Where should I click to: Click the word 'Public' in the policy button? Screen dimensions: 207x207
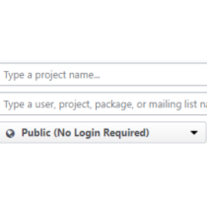click(36, 132)
